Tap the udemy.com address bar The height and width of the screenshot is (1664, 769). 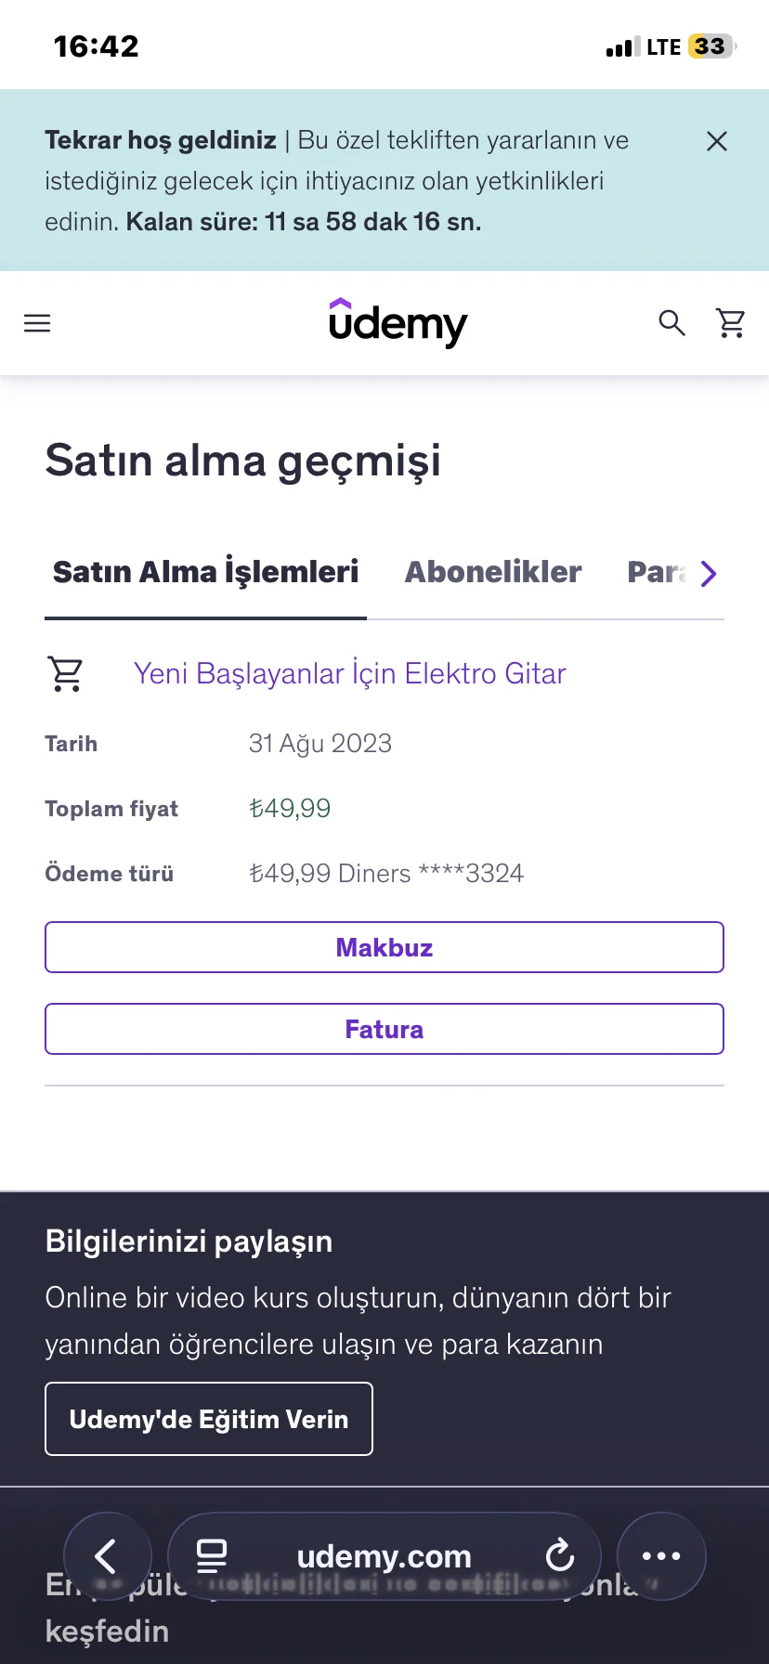tap(384, 1556)
